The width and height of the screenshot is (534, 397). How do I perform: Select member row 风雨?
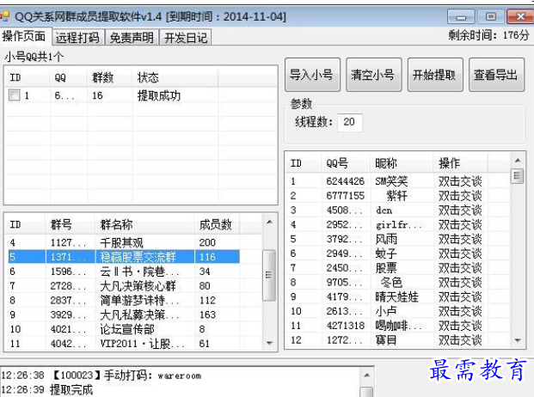pos(388,239)
